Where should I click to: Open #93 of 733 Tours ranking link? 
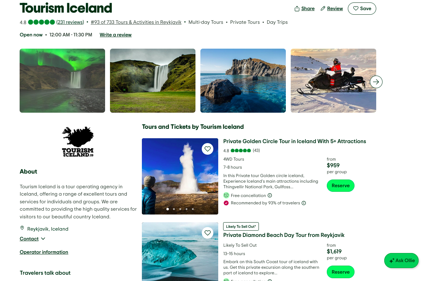point(136,22)
